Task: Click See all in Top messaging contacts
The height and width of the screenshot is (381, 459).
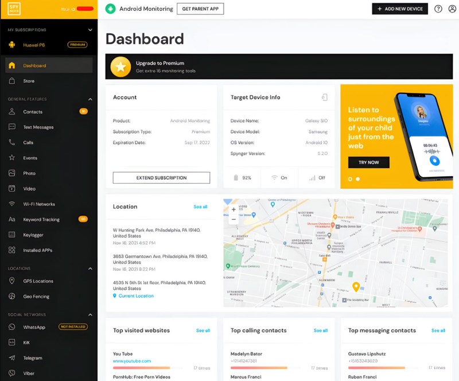Action: 438,331
